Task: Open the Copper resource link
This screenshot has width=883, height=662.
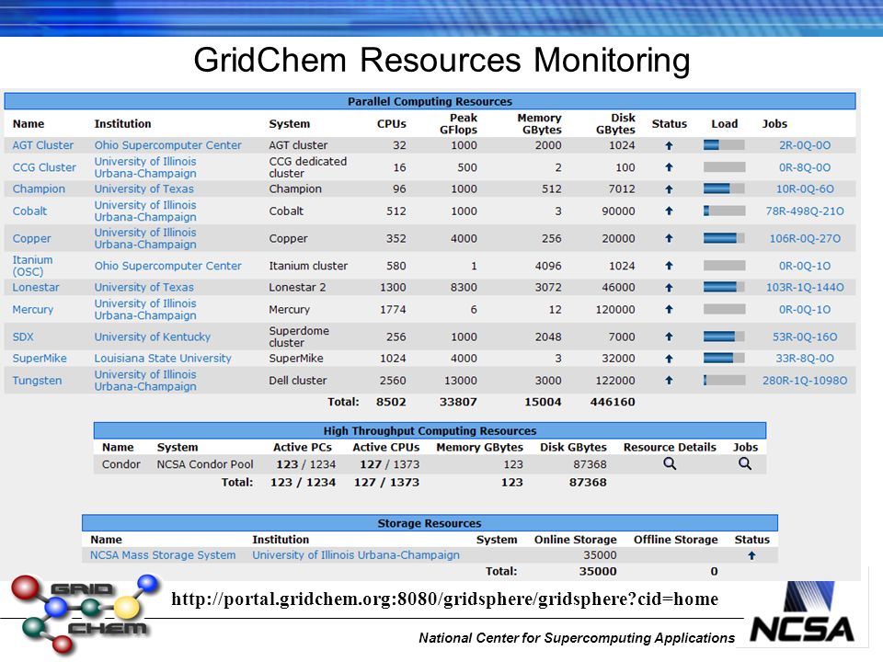Action: pos(31,239)
